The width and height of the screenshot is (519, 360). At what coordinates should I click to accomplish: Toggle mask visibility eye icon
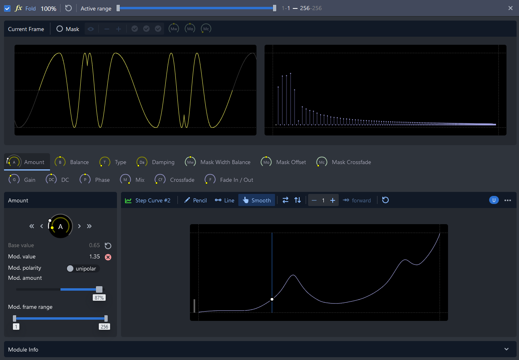point(91,29)
